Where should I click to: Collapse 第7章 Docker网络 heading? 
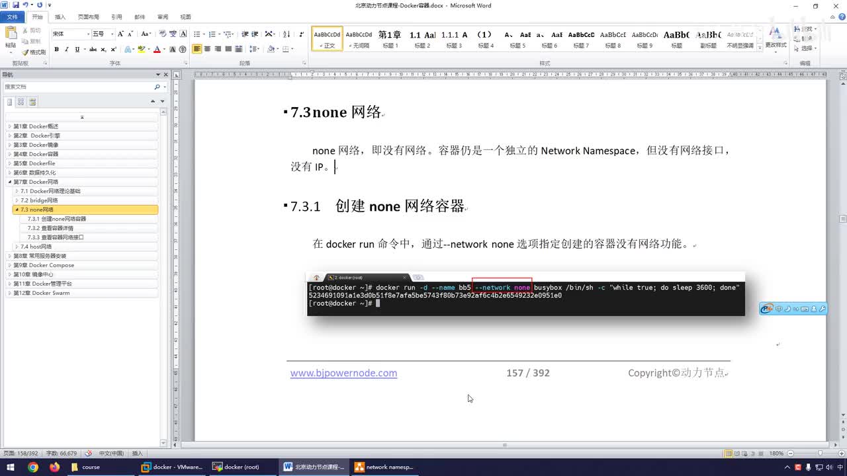(x=9, y=182)
